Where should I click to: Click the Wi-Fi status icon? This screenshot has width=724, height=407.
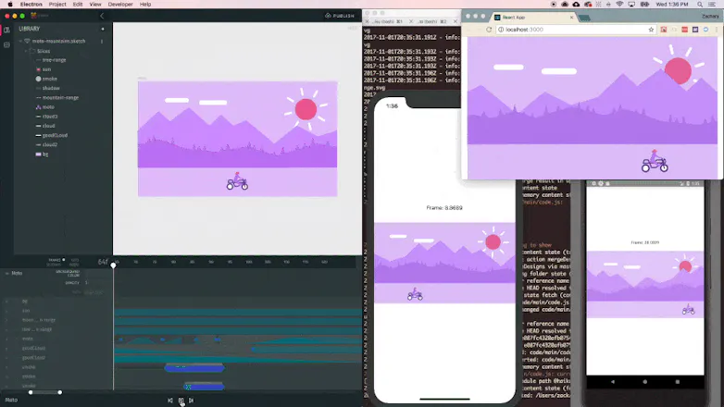coord(619,4)
